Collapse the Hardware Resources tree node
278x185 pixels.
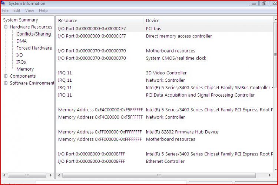(x=6, y=27)
